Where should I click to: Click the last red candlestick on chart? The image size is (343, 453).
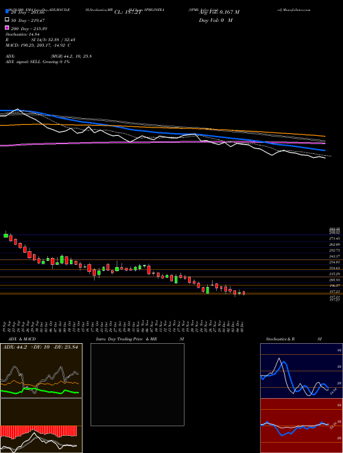(x=244, y=293)
